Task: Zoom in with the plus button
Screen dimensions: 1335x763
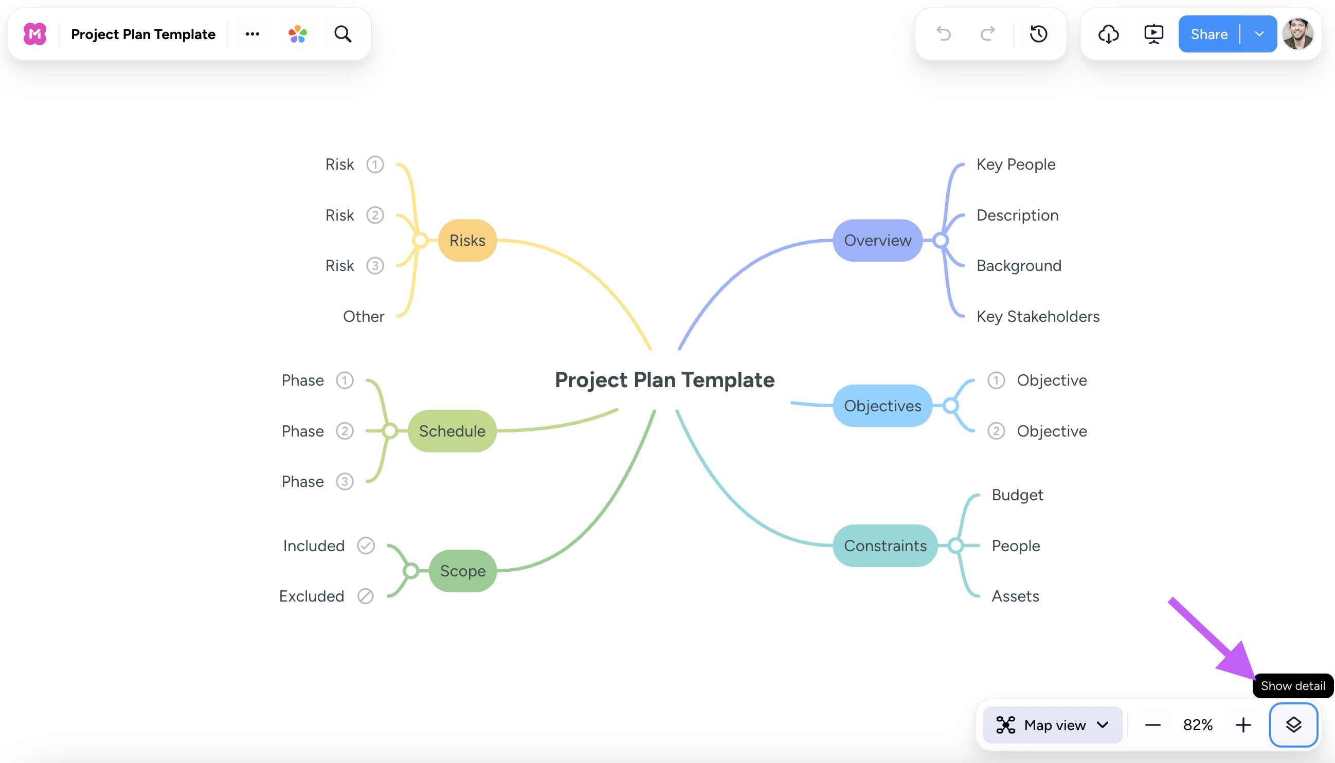Action: pyautogui.click(x=1243, y=725)
